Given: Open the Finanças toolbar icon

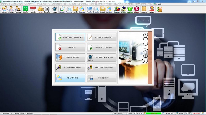Looking at the screenshot, I should [117, 9].
